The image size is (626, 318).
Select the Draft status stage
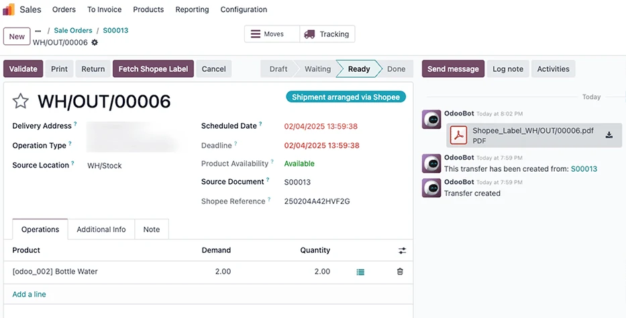click(278, 68)
